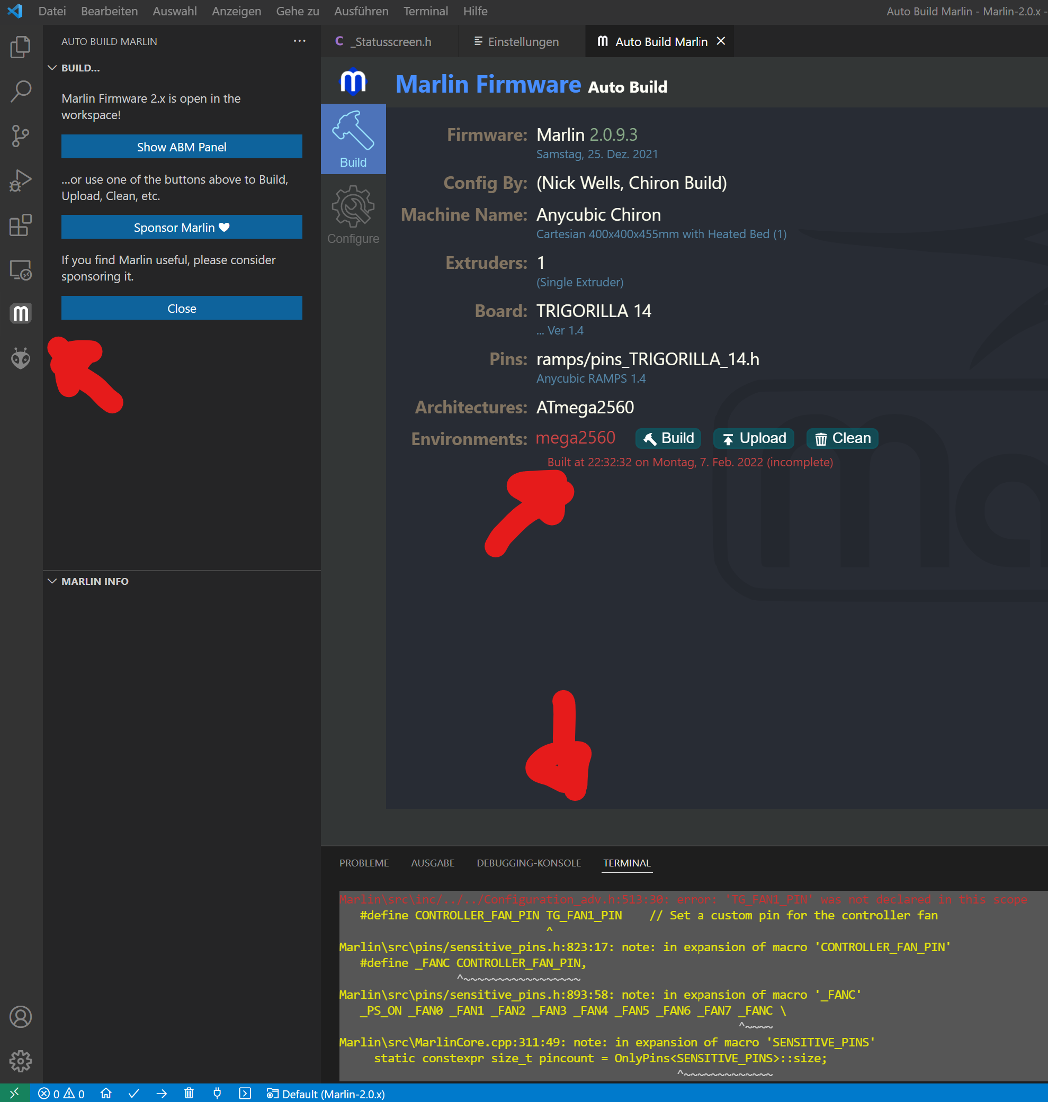Collapse the BUILD... section
This screenshot has height=1102, width=1048.
tap(52, 68)
